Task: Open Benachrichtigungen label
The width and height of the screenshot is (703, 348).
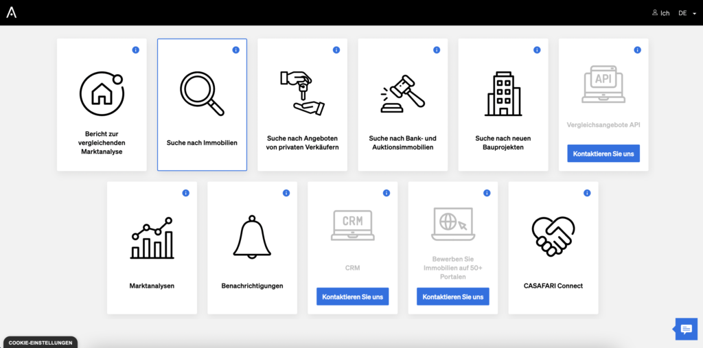Action: pos(253,286)
